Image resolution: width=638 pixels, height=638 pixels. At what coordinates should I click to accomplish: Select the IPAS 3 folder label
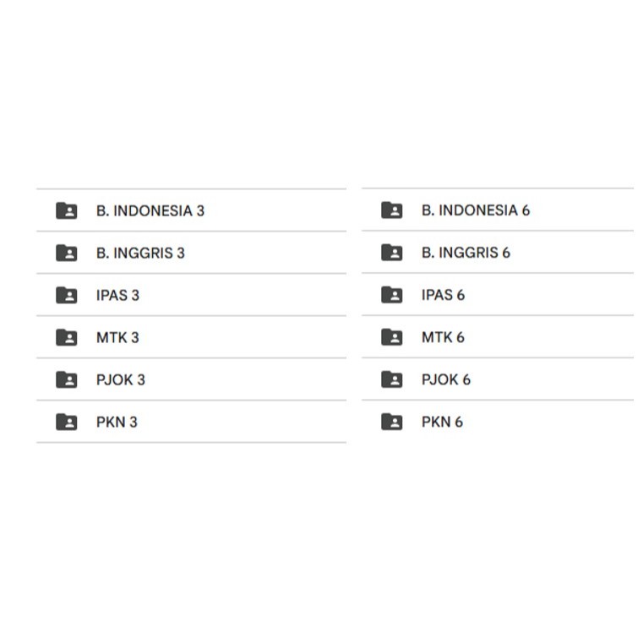(117, 295)
